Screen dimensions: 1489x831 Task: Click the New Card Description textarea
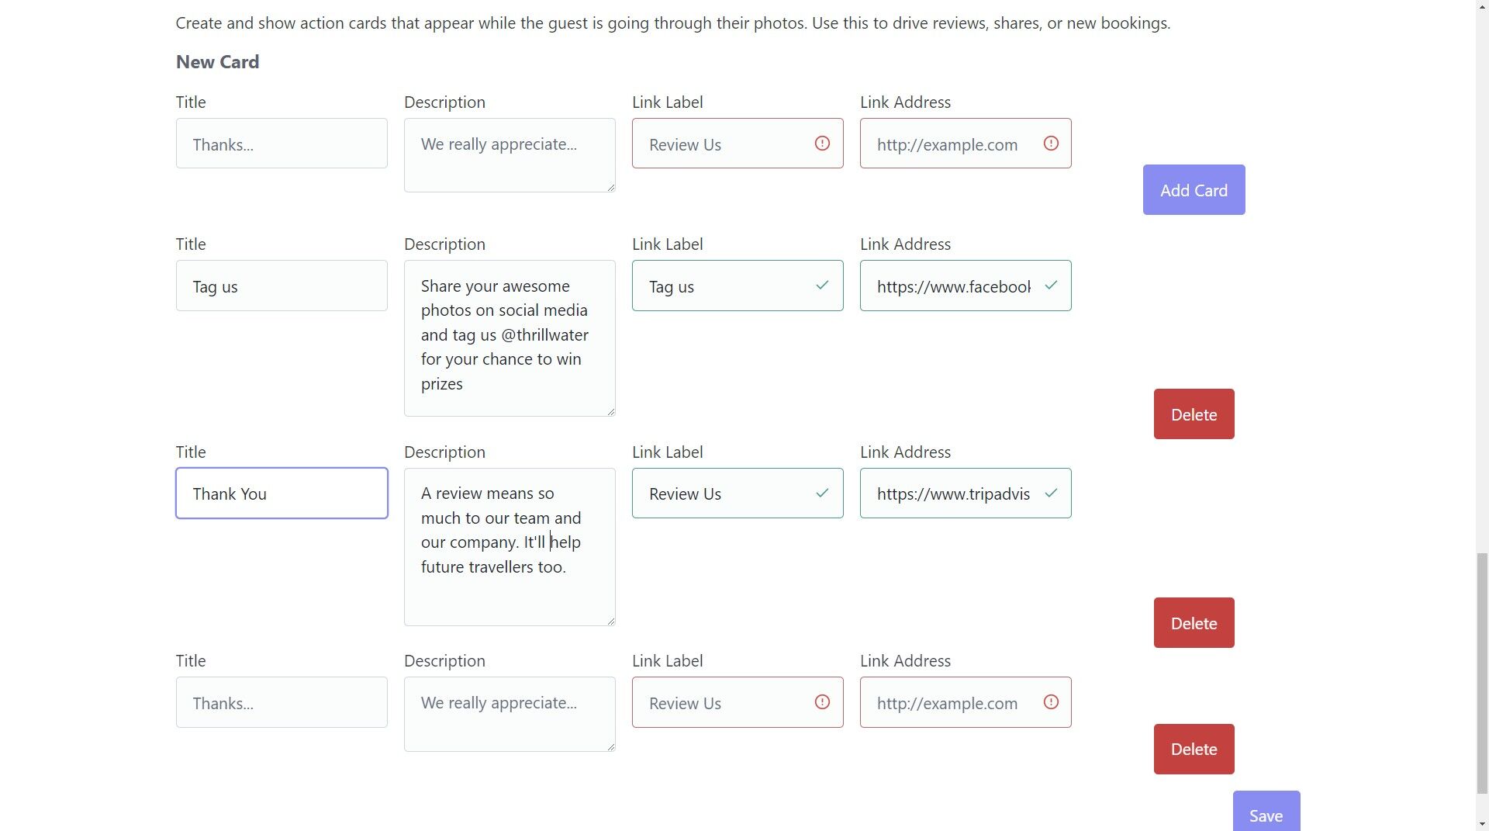click(x=510, y=155)
